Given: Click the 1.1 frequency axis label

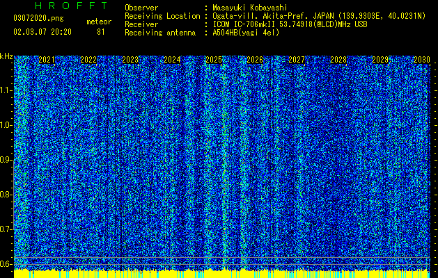Looking at the screenshot, I should pos(6,90).
